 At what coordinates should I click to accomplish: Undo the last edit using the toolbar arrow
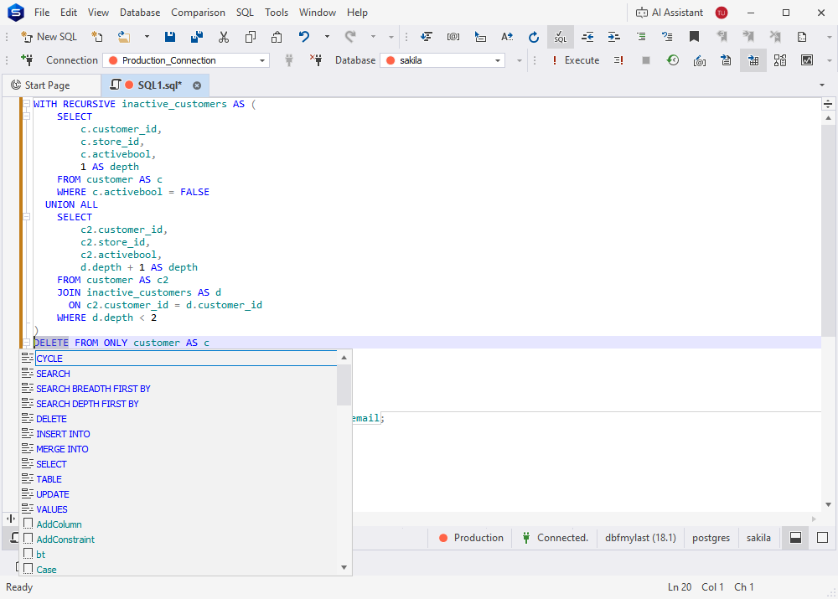pyautogui.click(x=304, y=37)
